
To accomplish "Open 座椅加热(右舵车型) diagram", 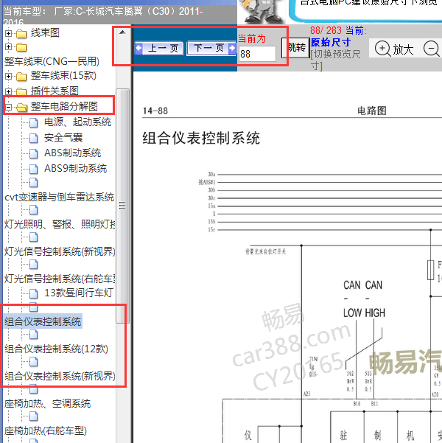I will (x=46, y=431).
